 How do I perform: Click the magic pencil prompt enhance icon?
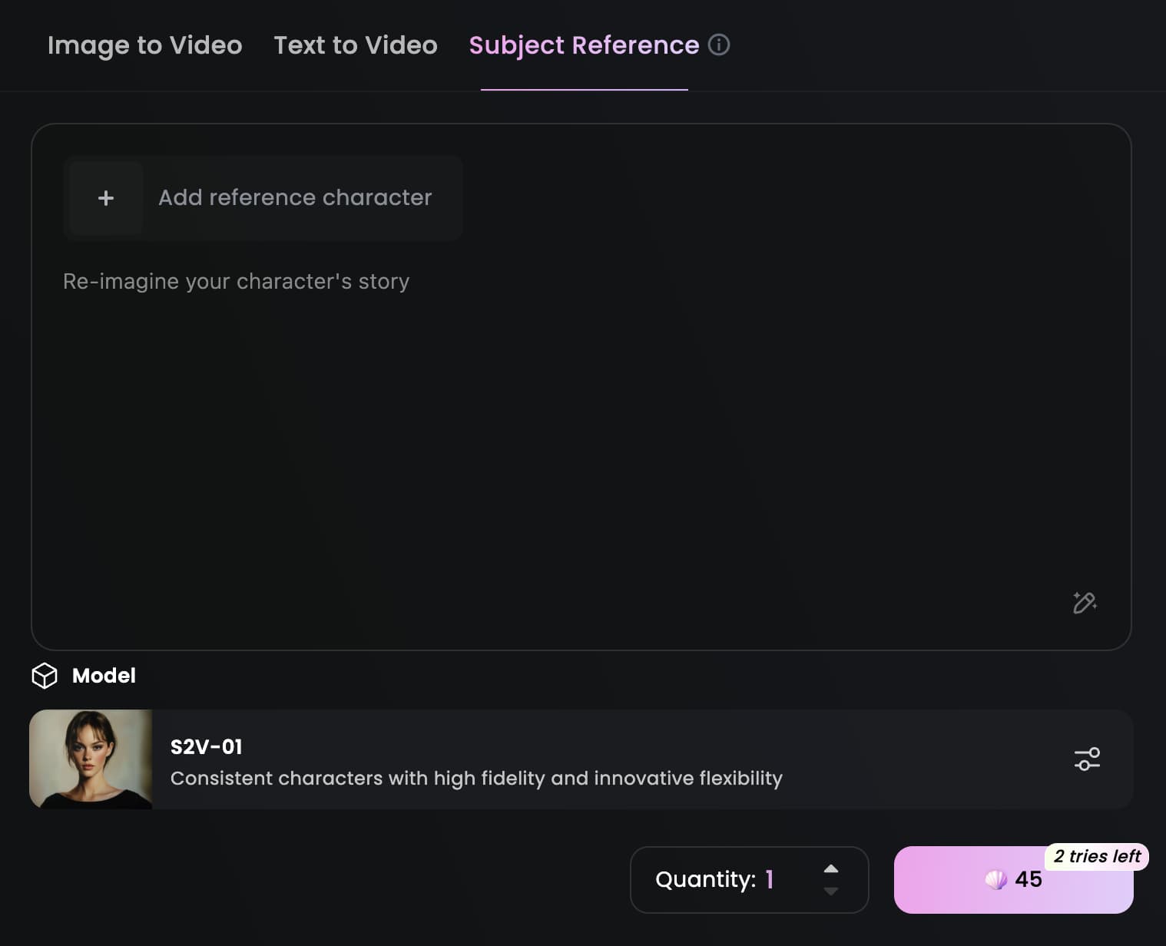pos(1085,603)
